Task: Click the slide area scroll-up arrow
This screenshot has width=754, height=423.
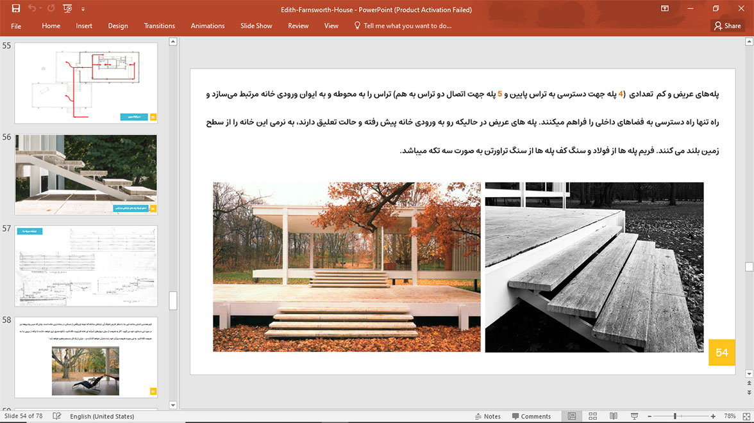Action: [x=749, y=42]
